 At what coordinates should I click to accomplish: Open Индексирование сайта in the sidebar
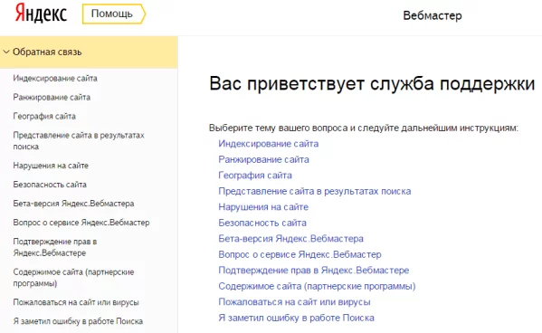(55, 79)
